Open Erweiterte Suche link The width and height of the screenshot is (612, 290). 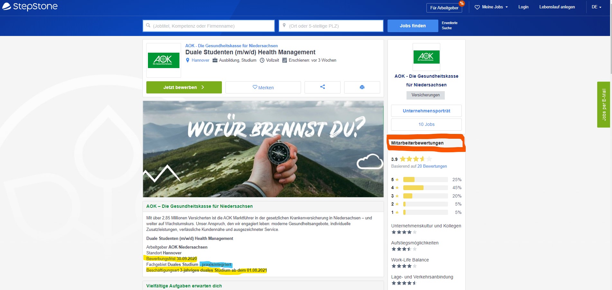click(x=450, y=25)
